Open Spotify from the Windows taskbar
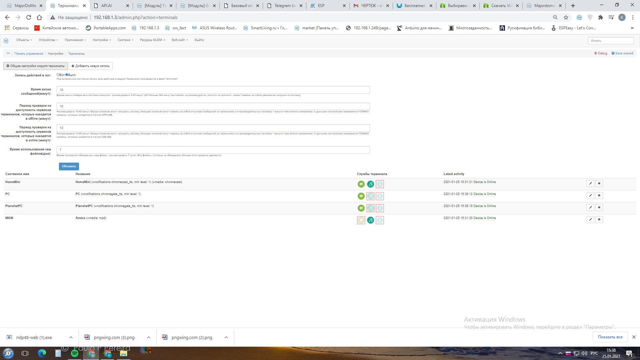The width and height of the screenshot is (640, 360). (75, 353)
